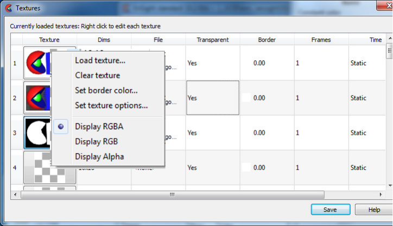Choose Display Alpha option
The image size is (393, 226).
(x=99, y=156)
